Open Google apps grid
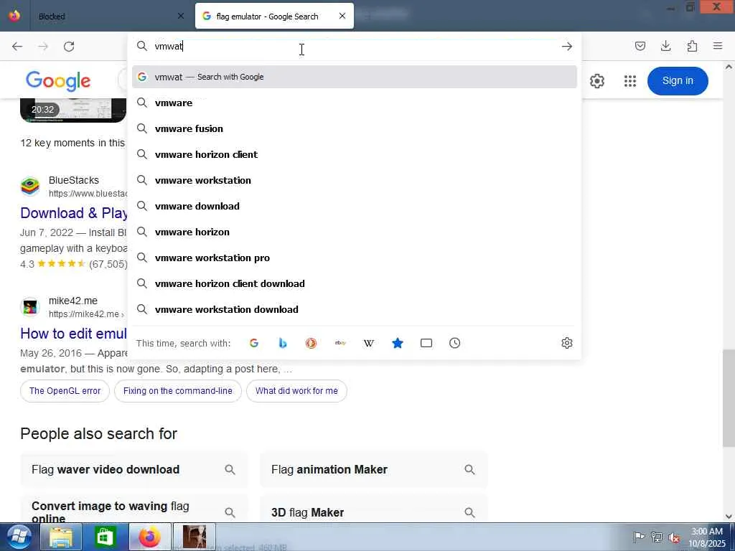Image resolution: width=735 pixels, height=551 pixels. 630,81
